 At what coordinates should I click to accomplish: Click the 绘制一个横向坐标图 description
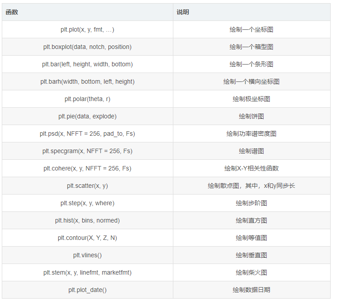[251, 82]
